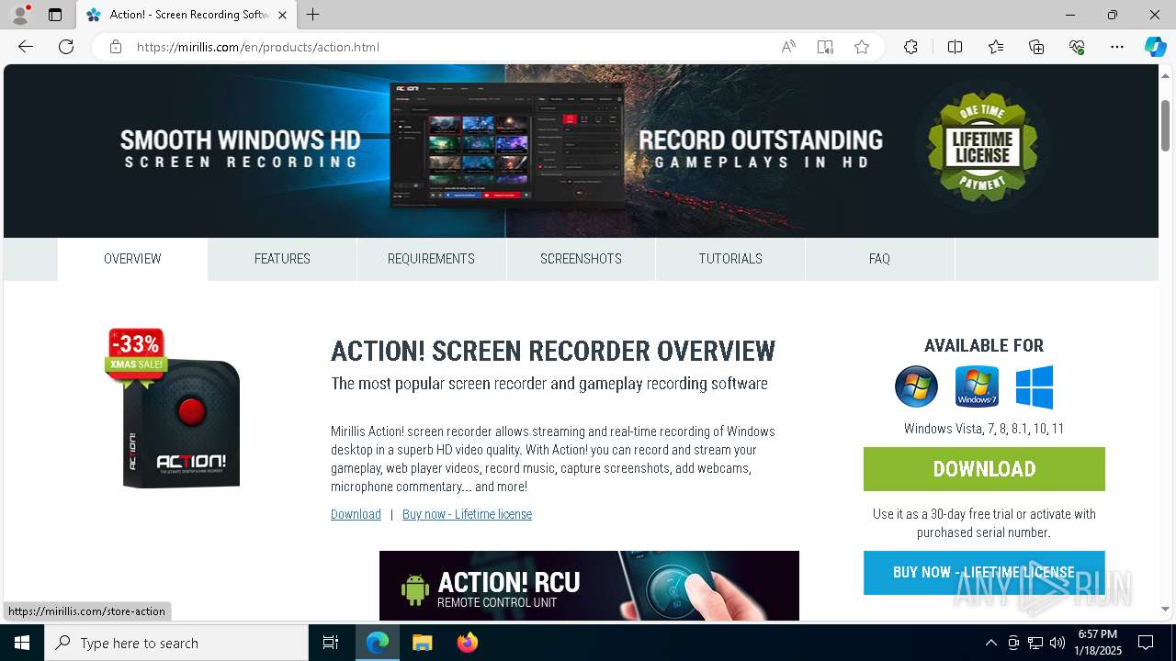Close the Action! Screen Recording tab
This screenshot has height=661, width=1176.
click(282, 15)
